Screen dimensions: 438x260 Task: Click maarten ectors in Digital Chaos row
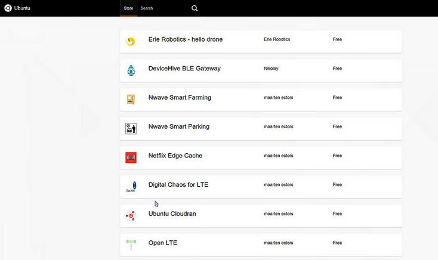pyautogui.click(x=279, y=185)
